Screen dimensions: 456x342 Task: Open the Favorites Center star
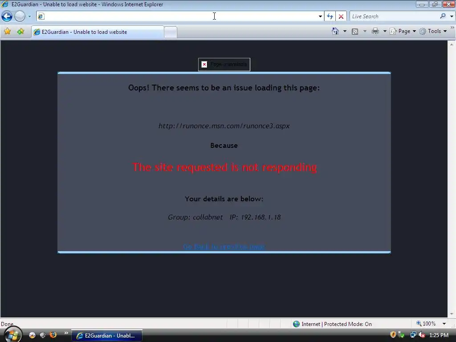[x=8, y=31]
